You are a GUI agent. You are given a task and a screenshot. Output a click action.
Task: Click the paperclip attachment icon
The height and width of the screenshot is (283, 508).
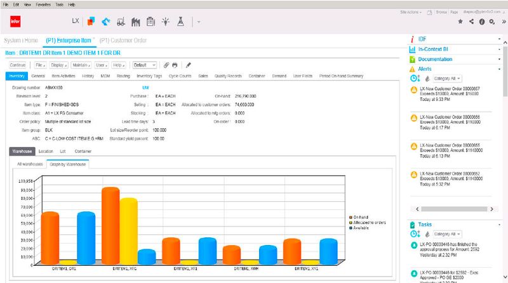tap(166, 65)
